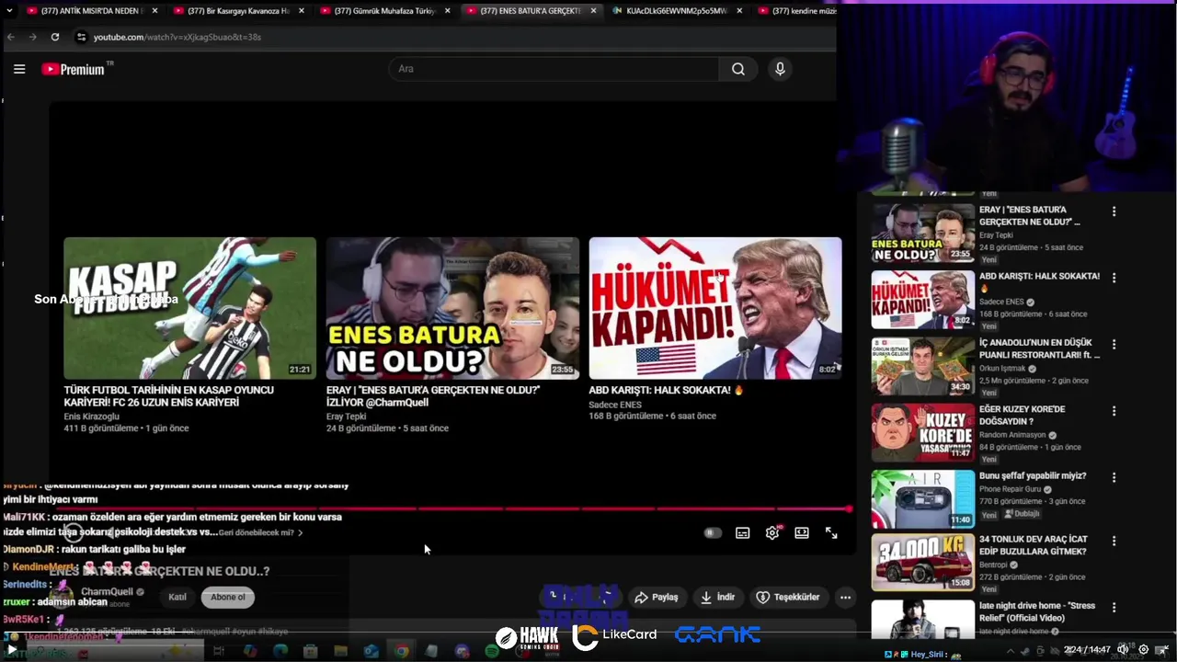This screenshot has width=1177, height=662.
Task: Click the Paylaş share button
Action: click(656, 597)
